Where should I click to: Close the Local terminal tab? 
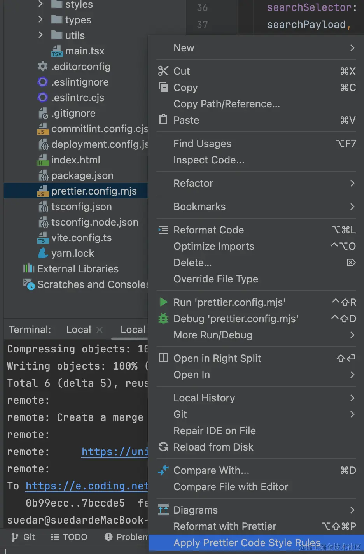coord(99,330)
